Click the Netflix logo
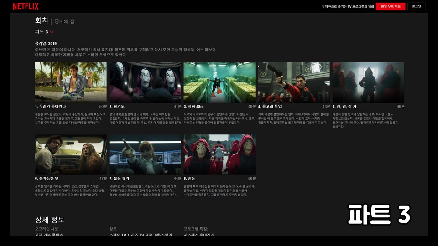Viewport: 438px width, 246px height. point(26,6)
